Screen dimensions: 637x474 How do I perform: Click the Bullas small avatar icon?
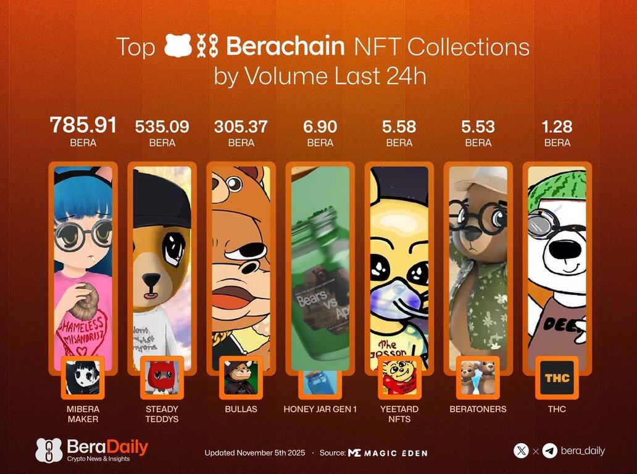click(241, 378)
